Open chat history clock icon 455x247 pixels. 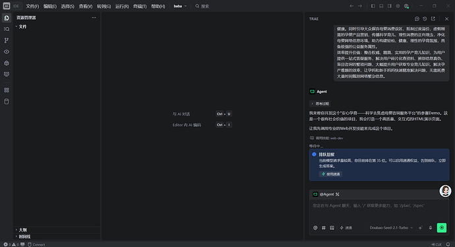(x=425, y=18)
